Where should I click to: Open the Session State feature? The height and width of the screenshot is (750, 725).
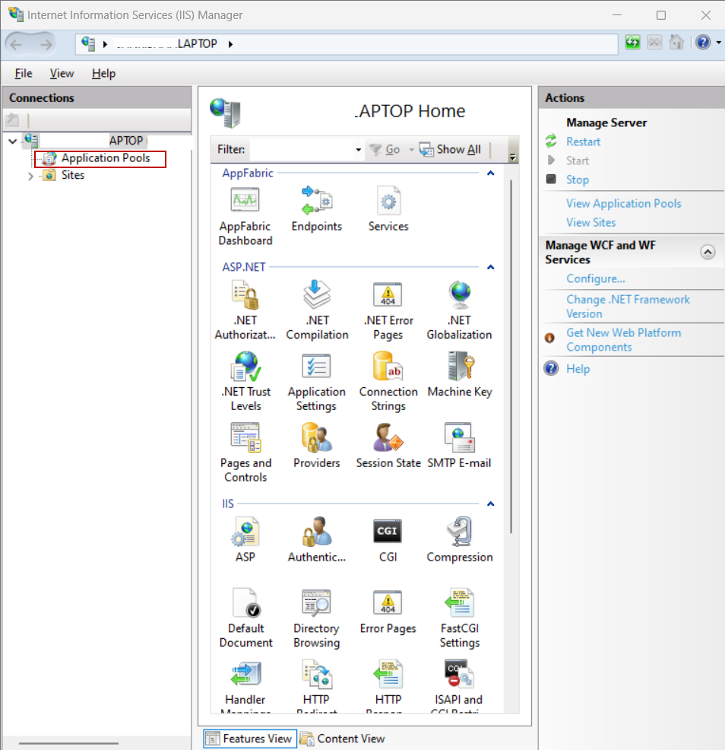click(388, 447)
